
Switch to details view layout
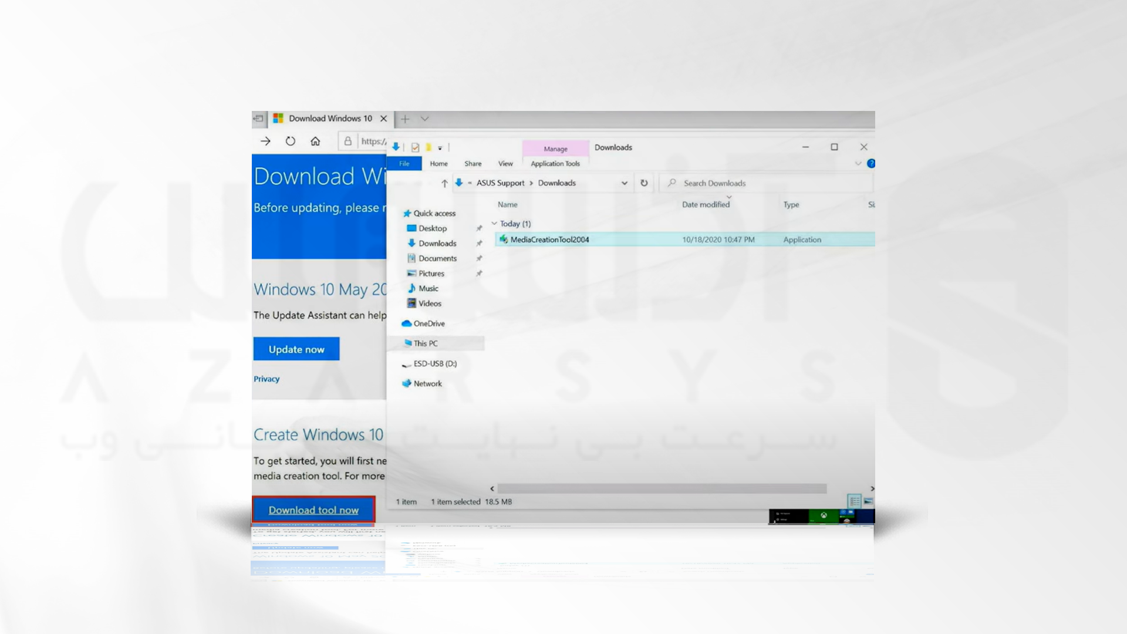[855, 501]
